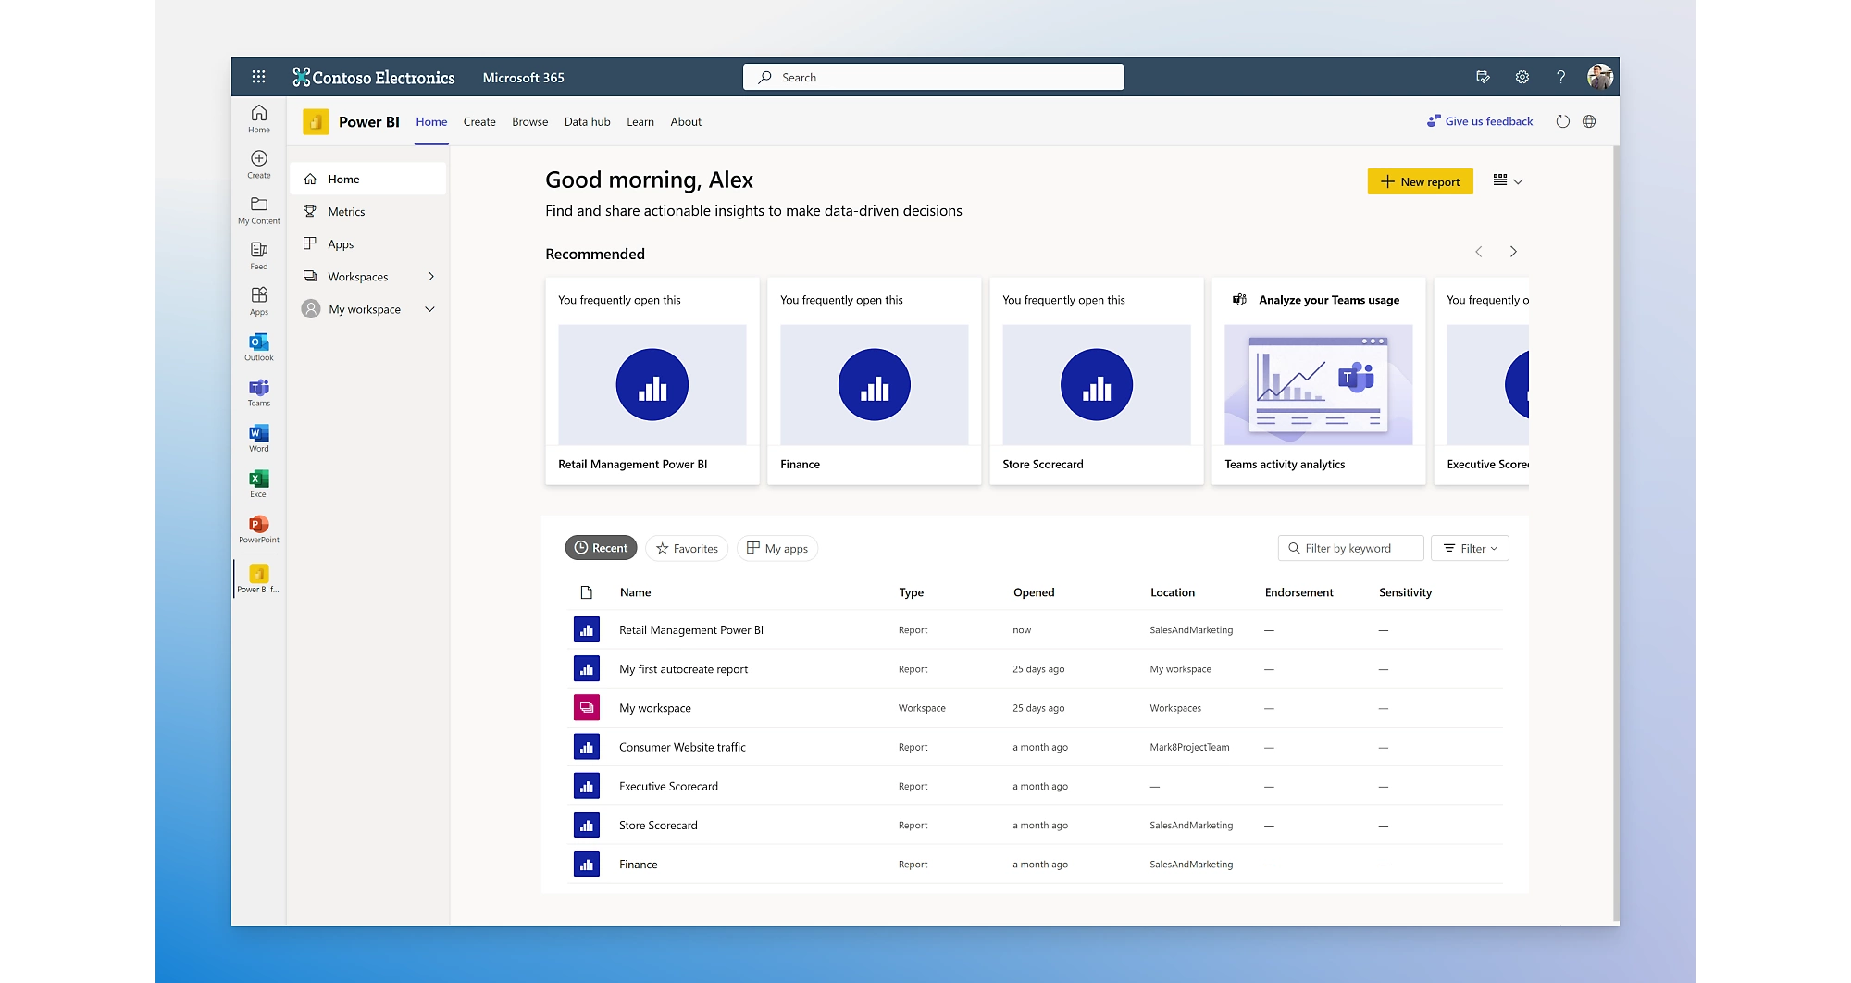Select the Favorites filter pill
Image resolution: width=1851 pixels, height=983 pixels.
(x=687, y=548)
